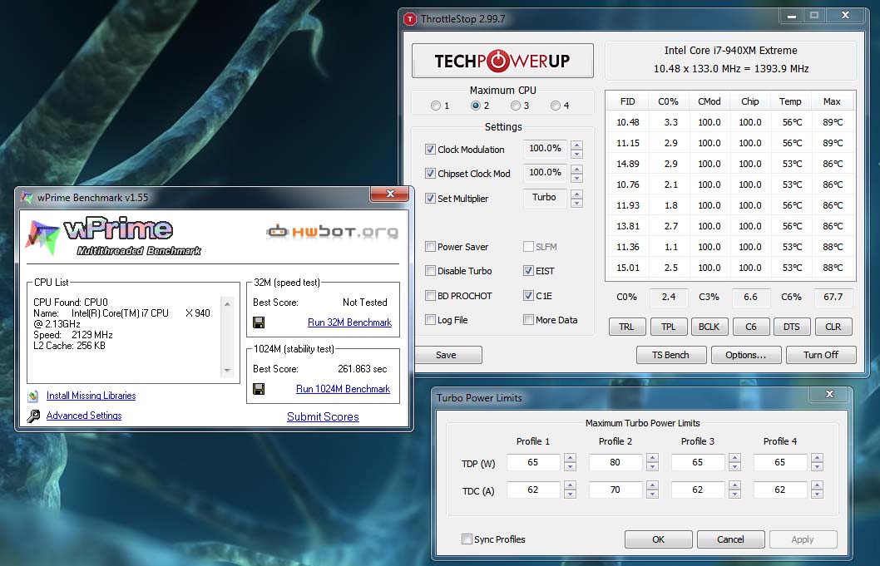Toggle the C1E checkbox
This screenshot has width=880, height=566.
pyautogui.click(x=528, y=296)
